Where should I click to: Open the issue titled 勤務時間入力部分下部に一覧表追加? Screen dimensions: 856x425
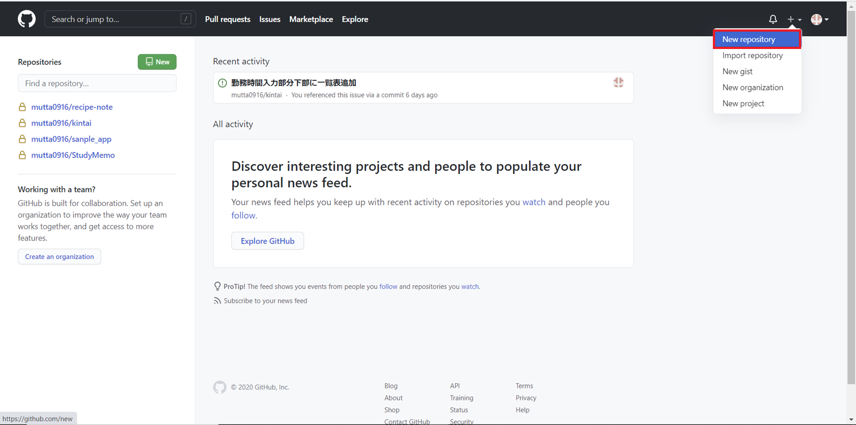[x=293, y=83]
